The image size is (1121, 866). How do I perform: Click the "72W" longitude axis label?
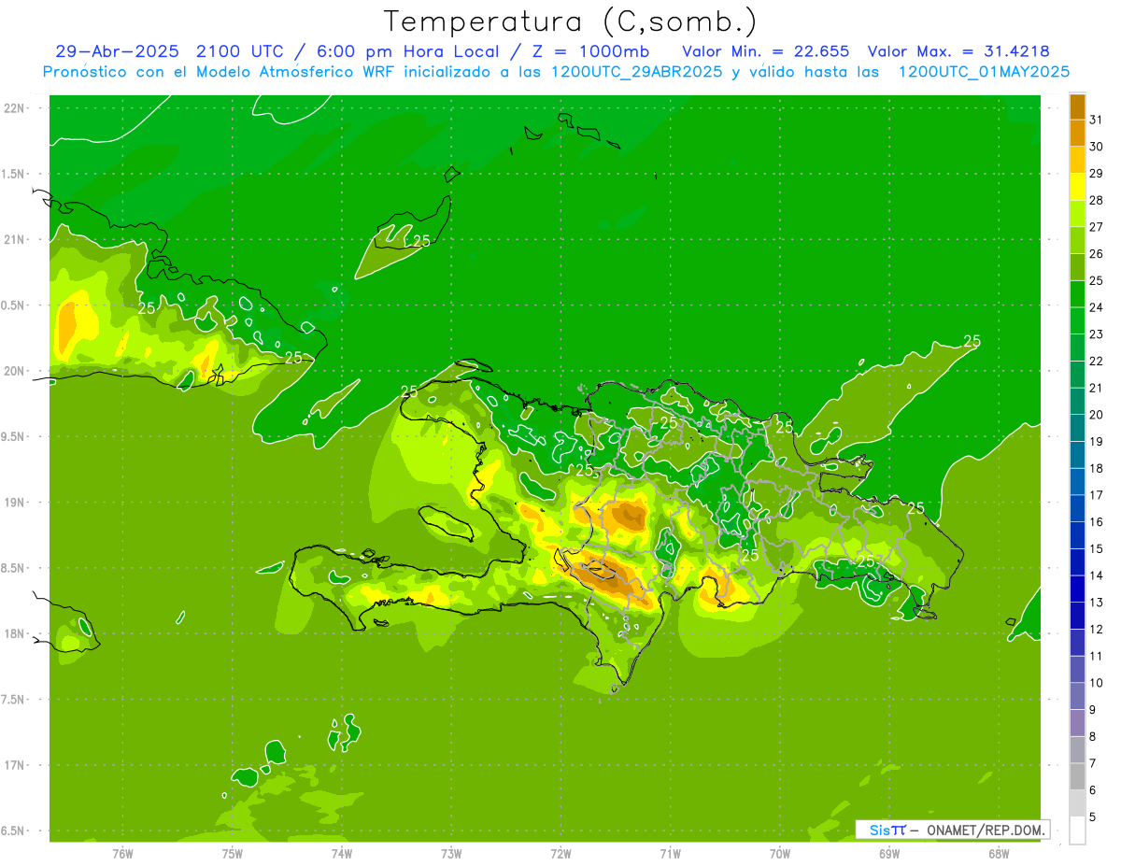[x=560, y=854]
